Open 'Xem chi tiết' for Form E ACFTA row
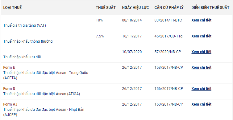Screen dimensions: 233x120 [201, 68]
